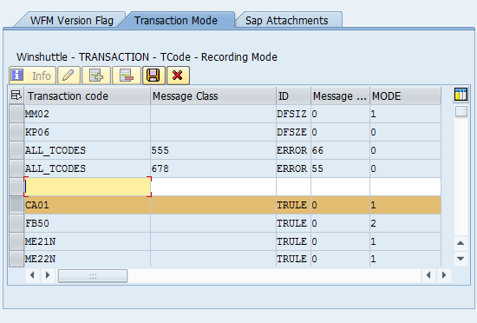Viewport: 477px width, 323px height.
Task: Click the far-right horizontal scroll-left arrow
Action: click(x=428, y=275)
